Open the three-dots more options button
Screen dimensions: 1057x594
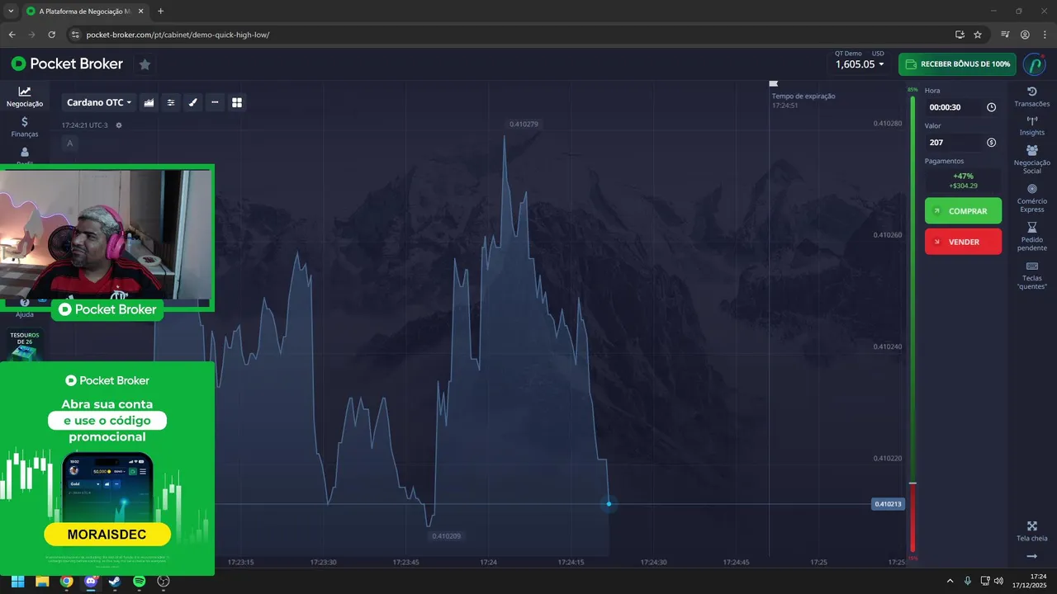click(x=215, y=102)
